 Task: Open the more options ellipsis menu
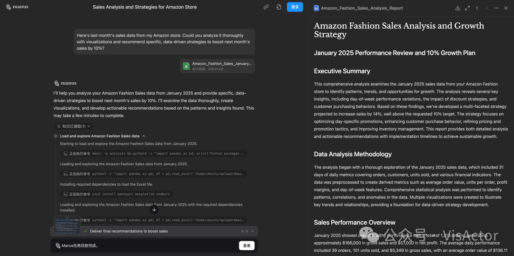pos(497,8)
